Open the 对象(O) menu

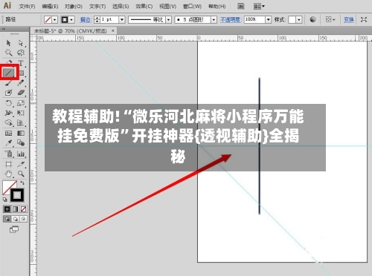[x=74, y=7]
